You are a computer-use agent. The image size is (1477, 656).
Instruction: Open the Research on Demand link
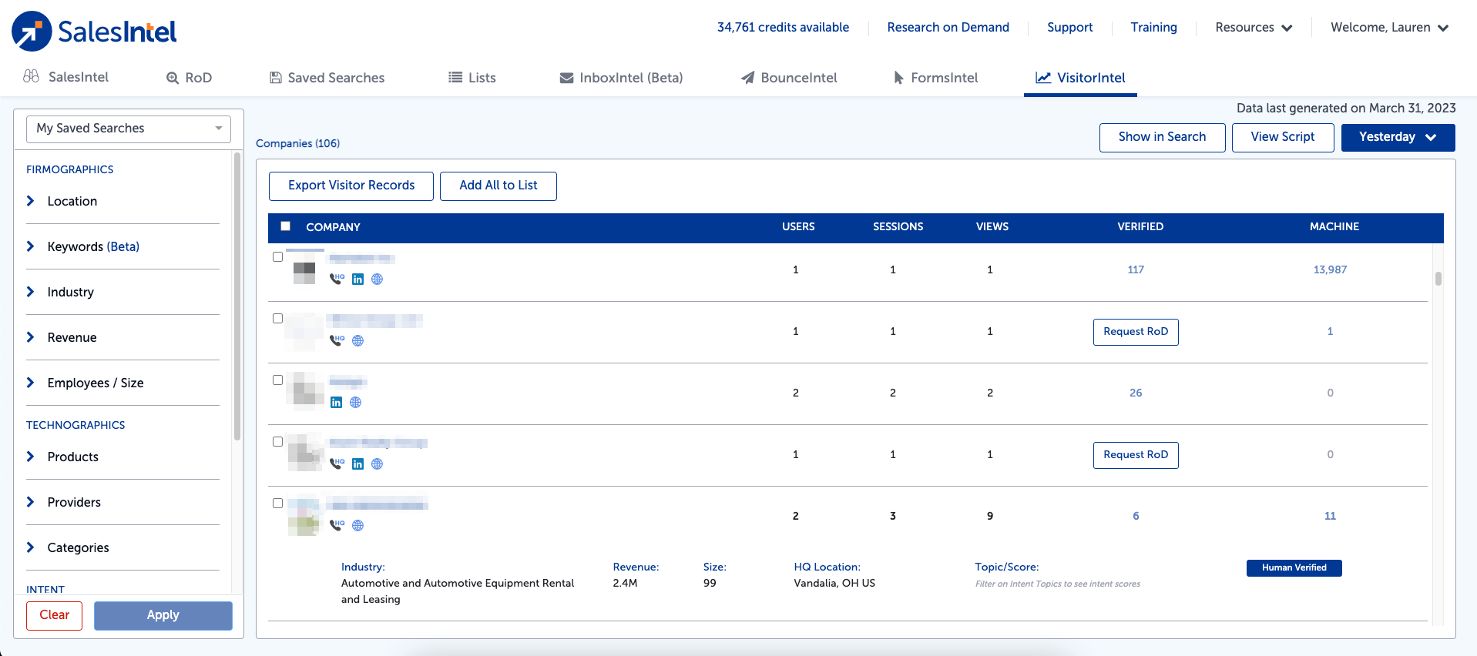coord(948,28)
